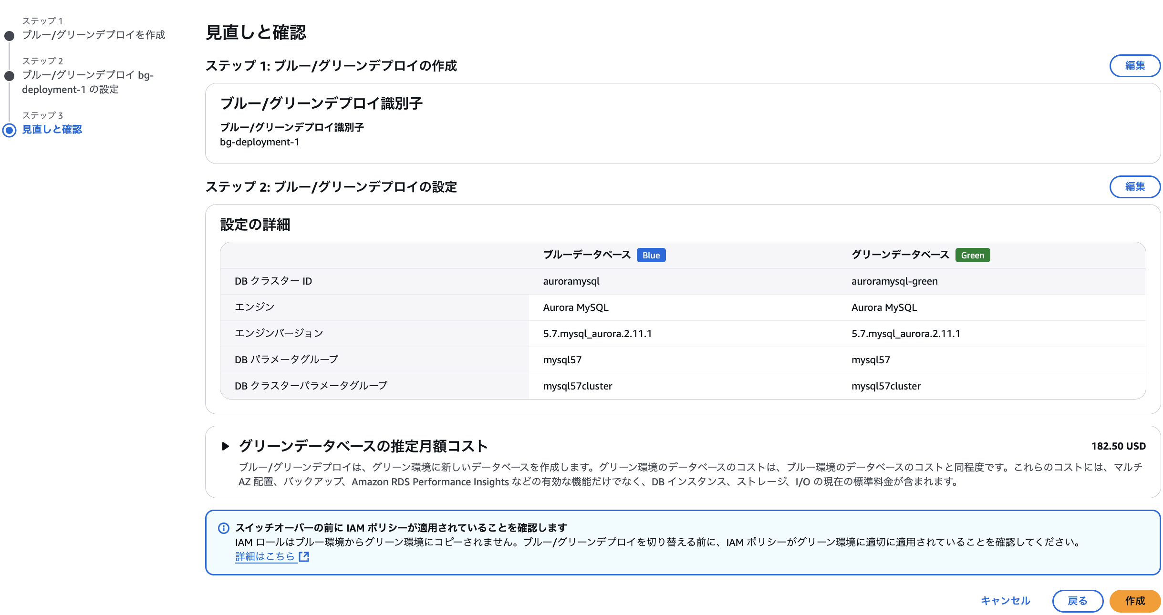The height and width of the screenshot is (615, 1163).
Task: Go to ブルー/グリーンデプロイを作成 step
Action: click(x=93, y=35)
